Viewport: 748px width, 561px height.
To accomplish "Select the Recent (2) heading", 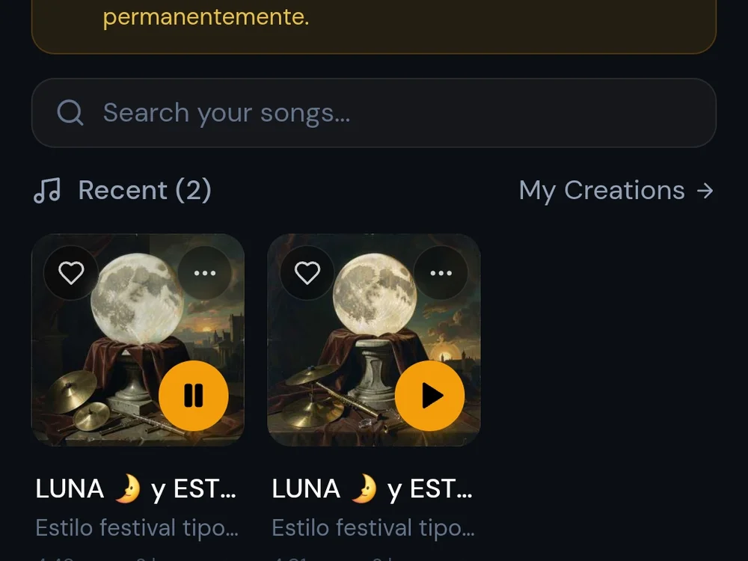I will coord(144,190).
